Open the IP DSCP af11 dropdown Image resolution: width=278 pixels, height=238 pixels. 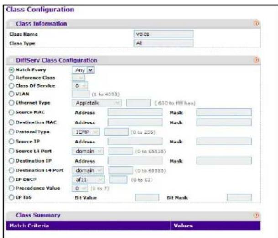coord(88,180)
